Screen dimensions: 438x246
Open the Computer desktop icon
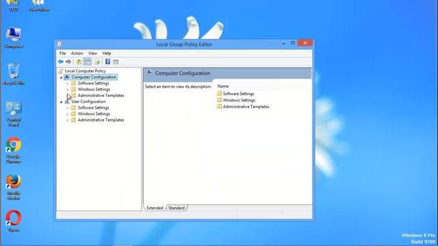[x=14, y=38]
